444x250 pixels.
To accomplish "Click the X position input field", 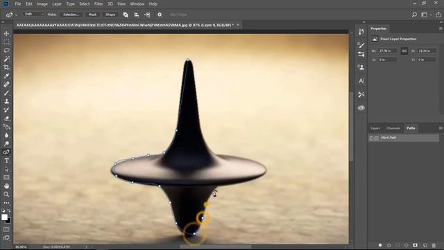I will click(x=387, y=60).
